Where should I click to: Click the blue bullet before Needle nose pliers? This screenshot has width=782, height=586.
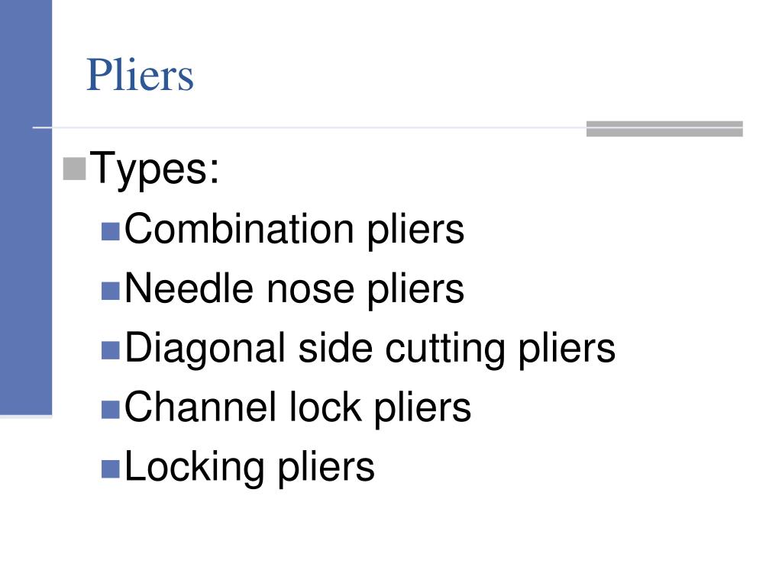pos(110,291)
